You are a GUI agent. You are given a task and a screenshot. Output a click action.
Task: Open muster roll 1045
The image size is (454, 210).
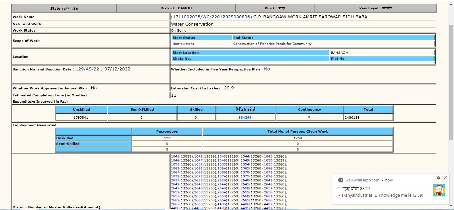268,157
